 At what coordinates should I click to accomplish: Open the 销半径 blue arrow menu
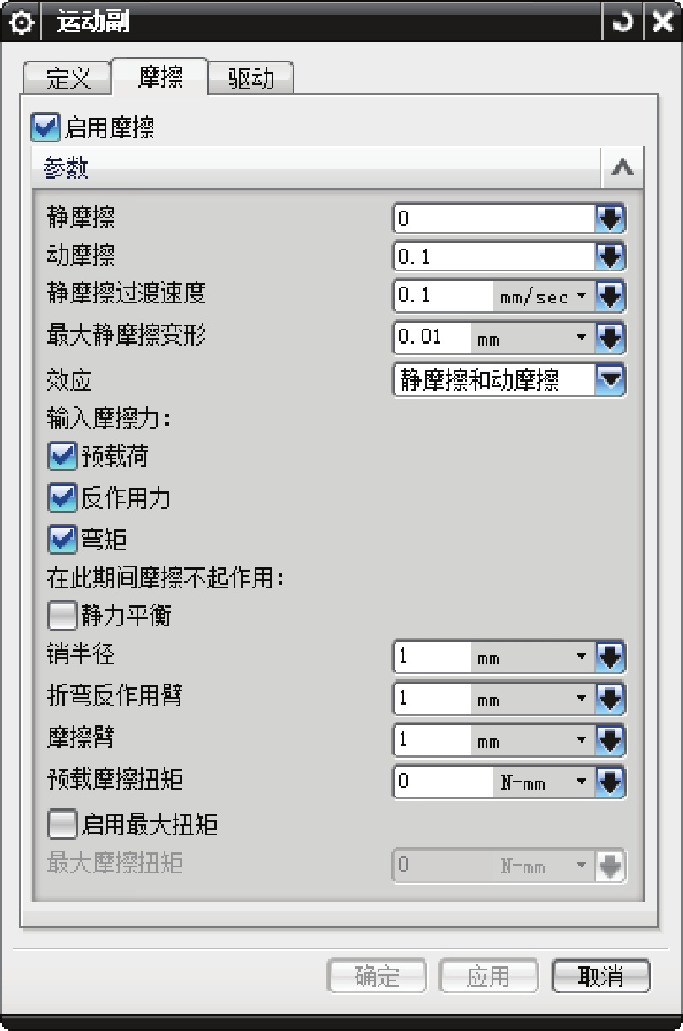click(610, 655)
